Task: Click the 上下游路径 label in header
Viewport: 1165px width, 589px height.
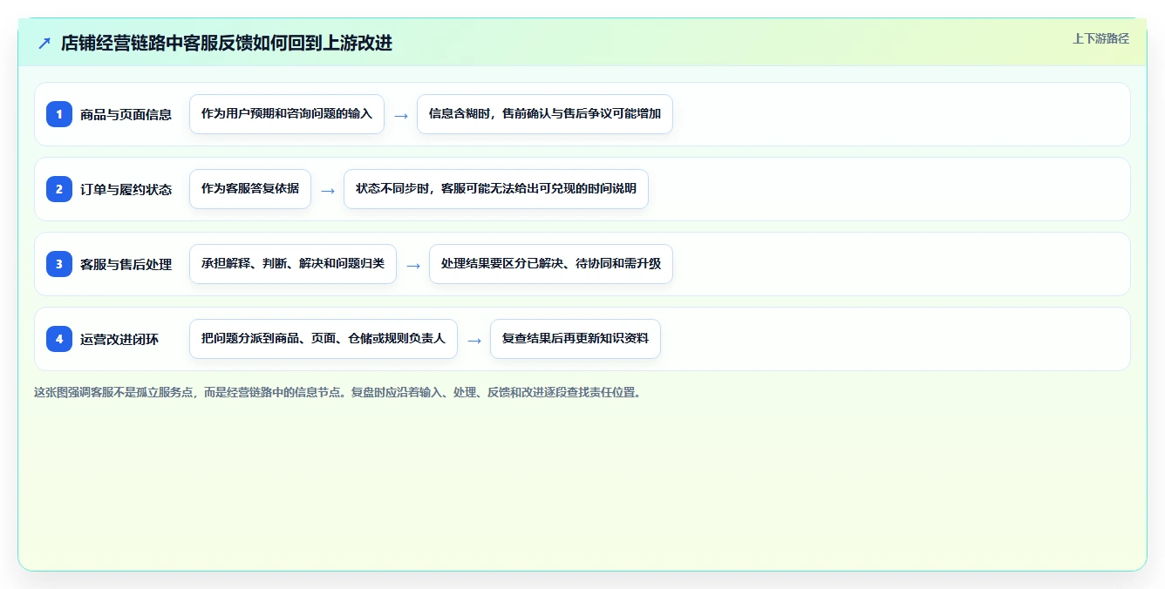Action: coord(1100,38)
